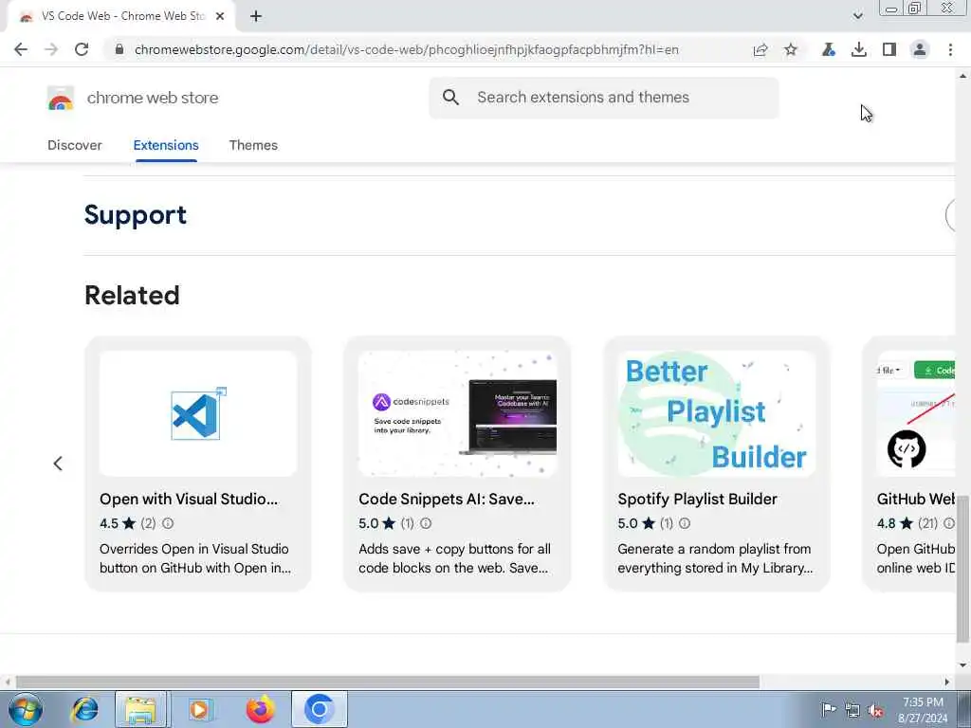Viewport: 971px width, 728px height.
Task: Click 5.0 rating of Code Snippets AI
Action: point(376,523)
